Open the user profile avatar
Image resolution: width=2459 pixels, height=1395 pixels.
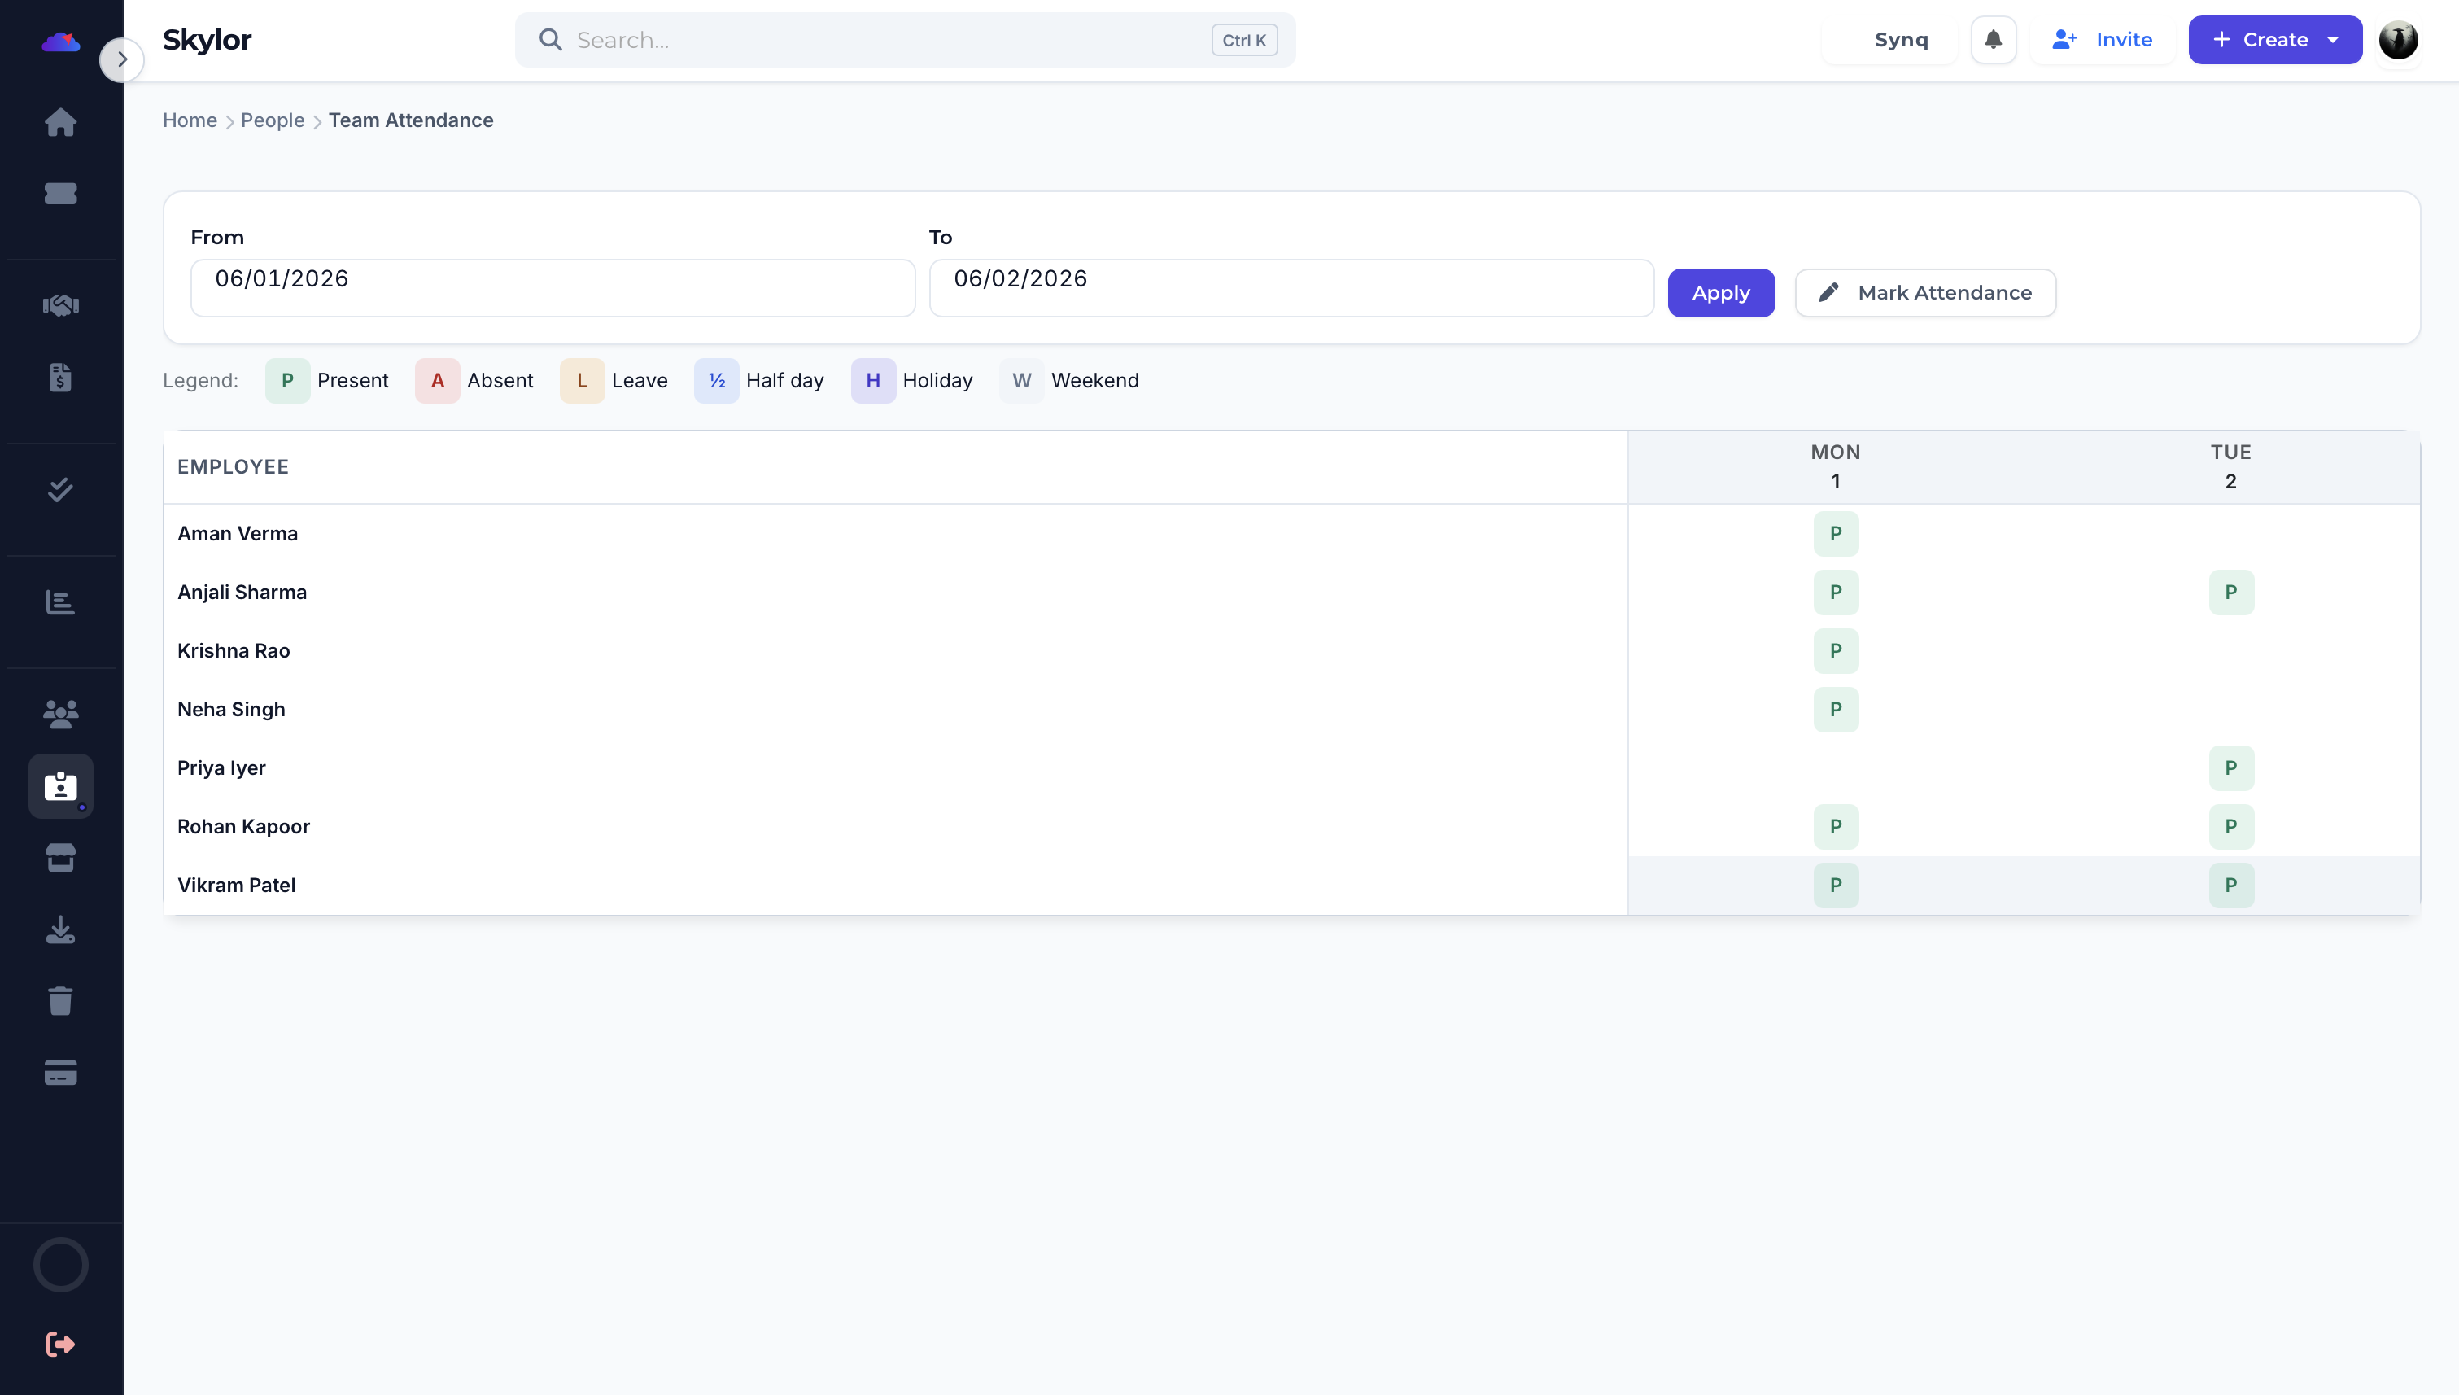2398,39
